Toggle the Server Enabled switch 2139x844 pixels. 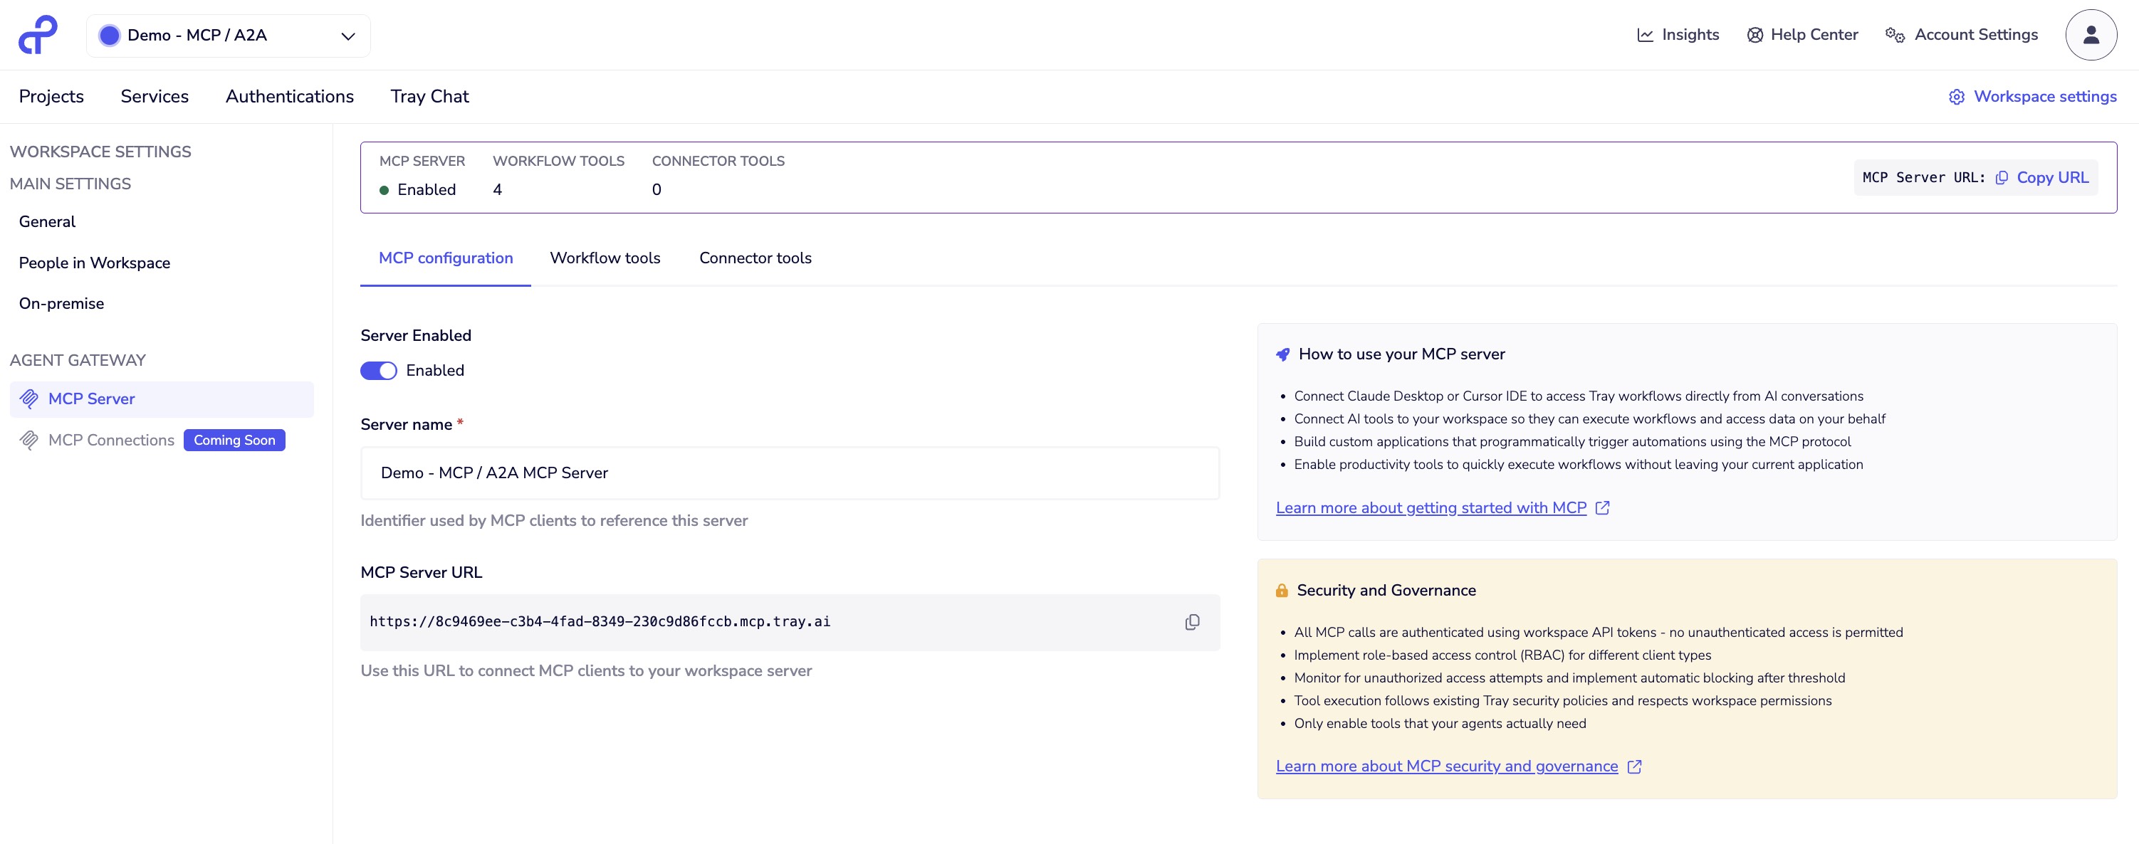pos(379,370)
